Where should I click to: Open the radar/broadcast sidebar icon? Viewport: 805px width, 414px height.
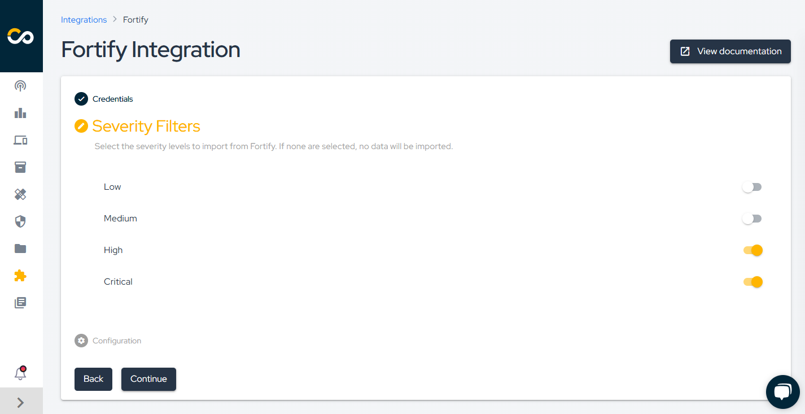20,86
